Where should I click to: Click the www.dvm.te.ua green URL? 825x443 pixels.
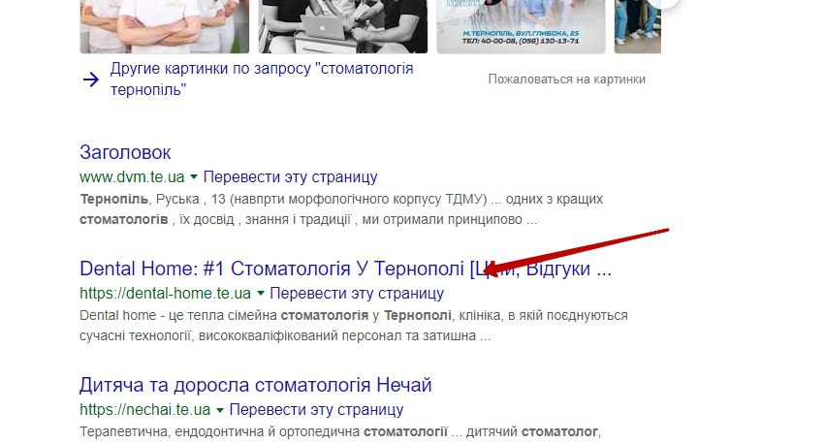click(x=132, y=176)
